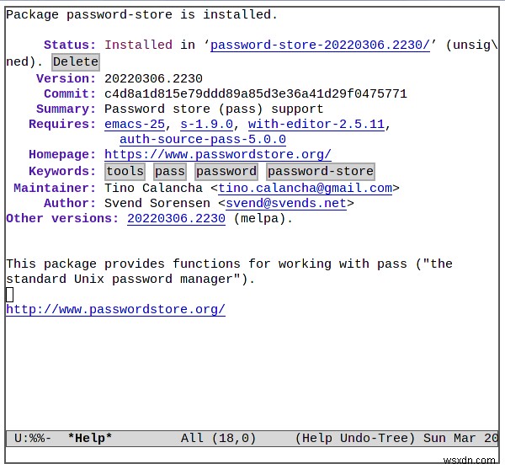Open the s-1.9.0 dependency link
The height and width of the screenshot is (469, 505).
pos(206,124)
